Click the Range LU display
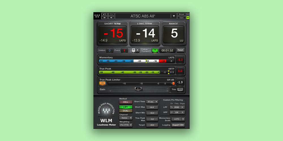283x141 pixels. (174, 34)
